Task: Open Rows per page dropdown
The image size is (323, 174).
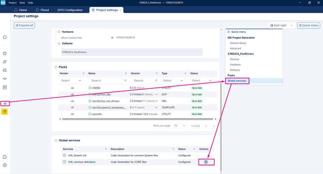Action: pos(180,126)
